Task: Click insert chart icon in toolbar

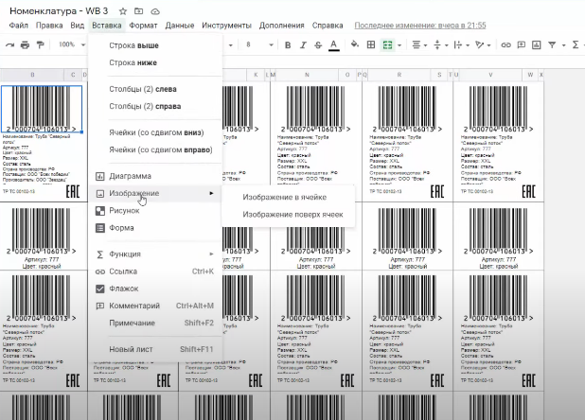Action: [536, 45]
